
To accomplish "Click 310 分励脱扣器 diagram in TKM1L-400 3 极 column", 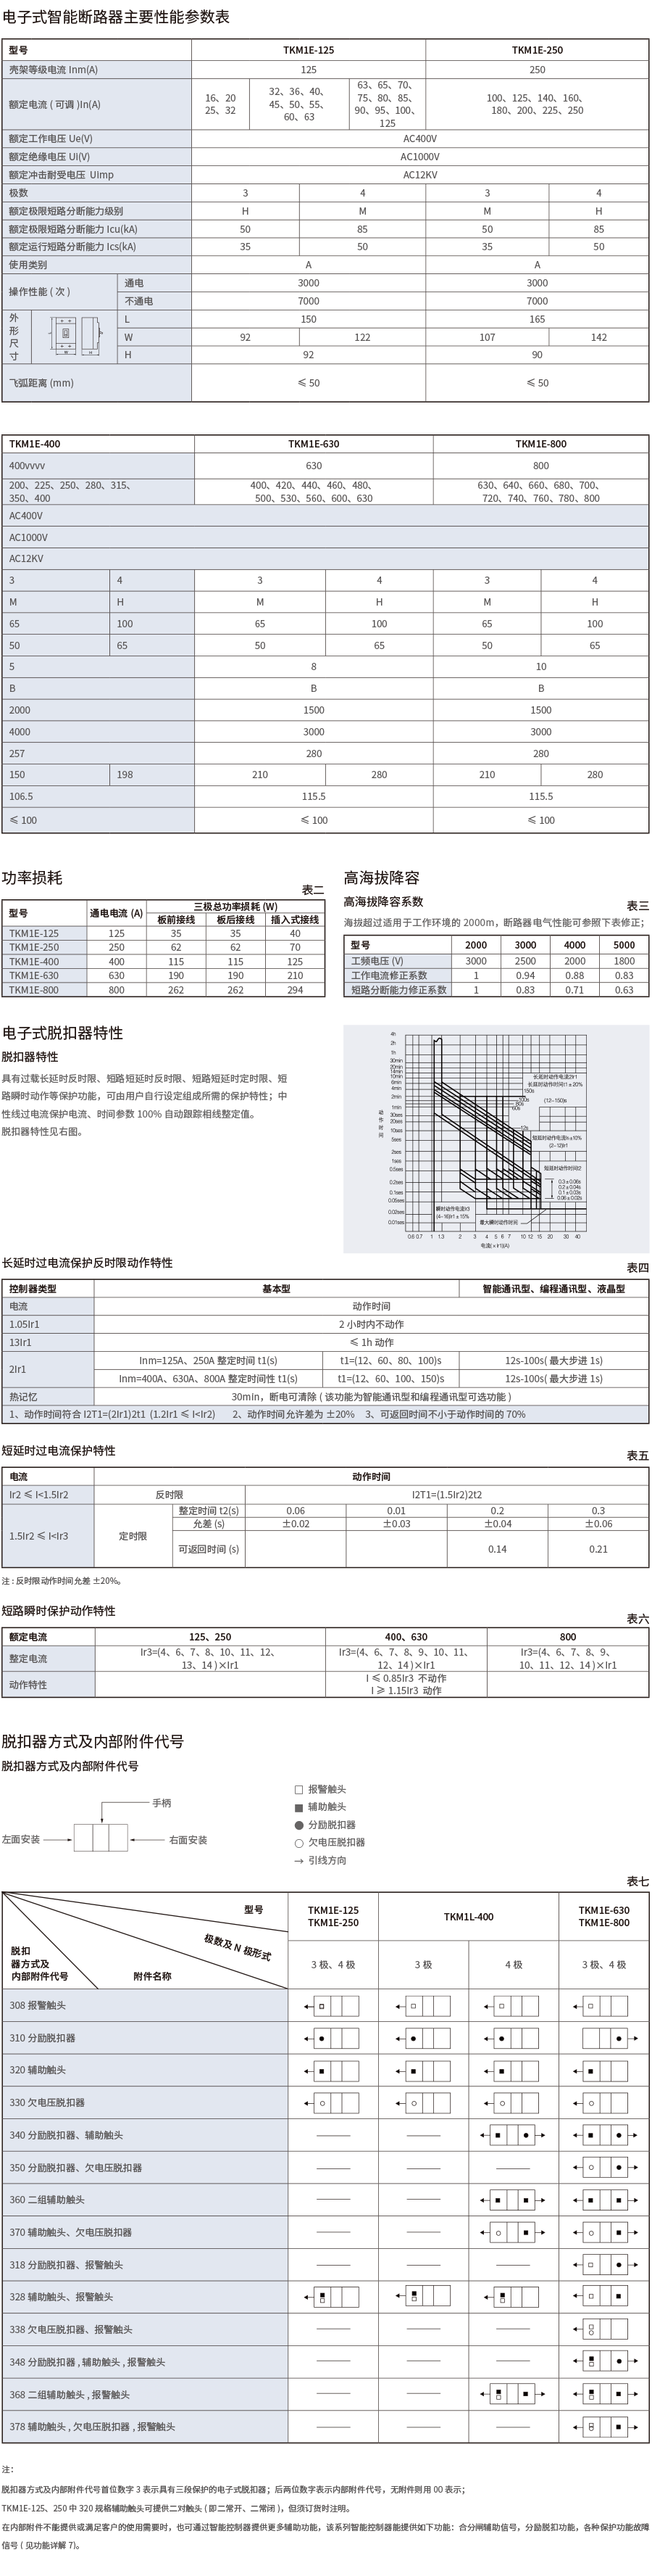I will [x=422, y=2038].
